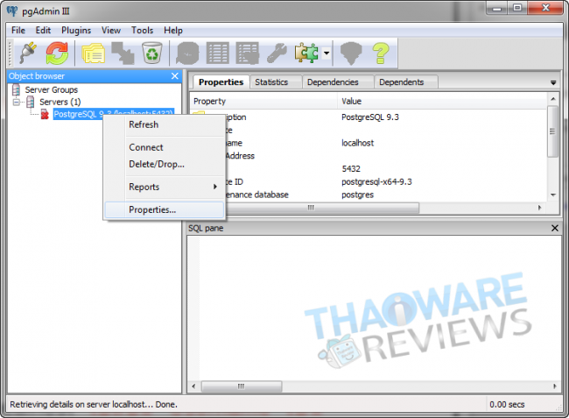Click the 5432 port value

coord(351,169)
